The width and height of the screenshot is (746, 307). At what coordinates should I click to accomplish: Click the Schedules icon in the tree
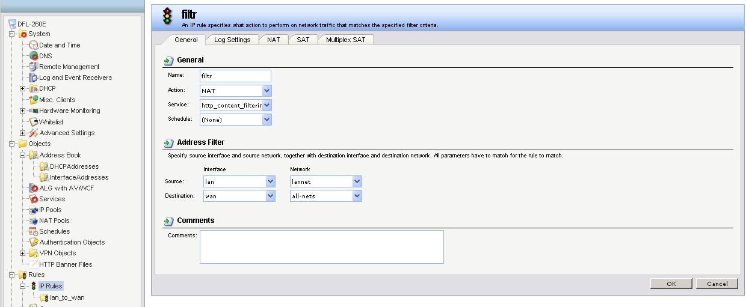[x=34, y=231]
